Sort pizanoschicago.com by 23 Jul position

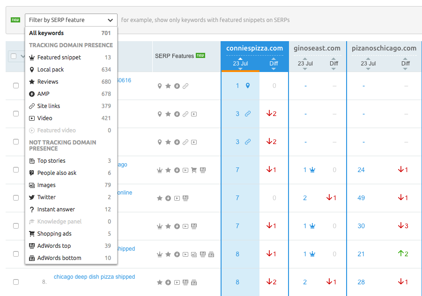[368, 64]
